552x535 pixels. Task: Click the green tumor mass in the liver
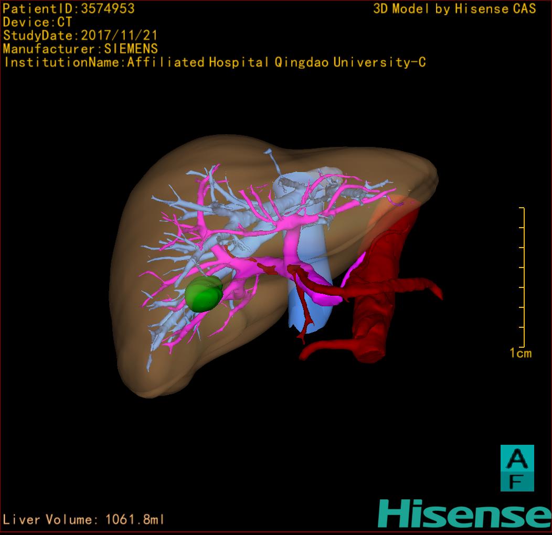point(204,294)
